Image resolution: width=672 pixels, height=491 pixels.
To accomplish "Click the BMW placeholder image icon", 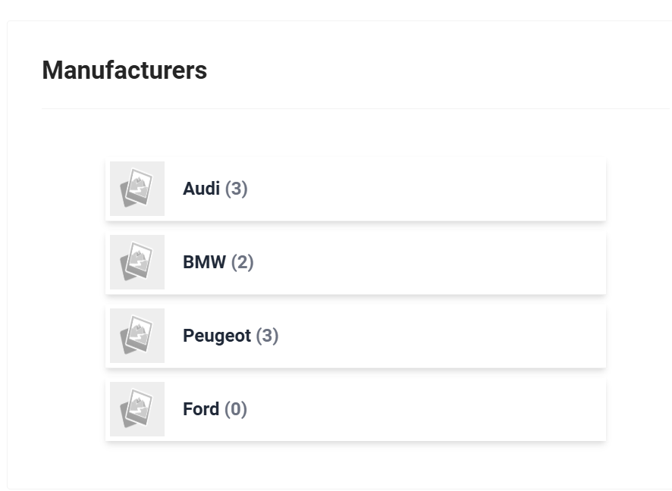I will (x=137, y=262).
